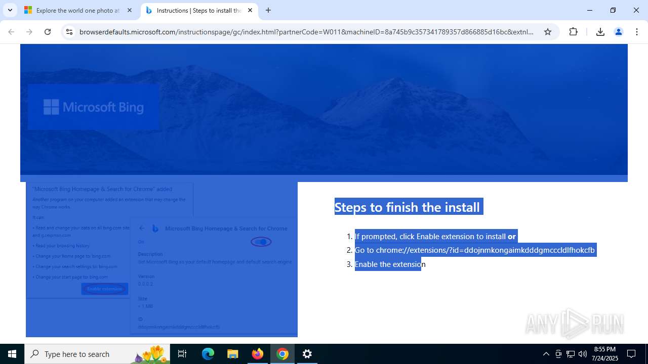Click the browserdefaults.microsoft.com address bar
Image resolution: width=648 pixels, height=364 pixels.
point(306,32)
